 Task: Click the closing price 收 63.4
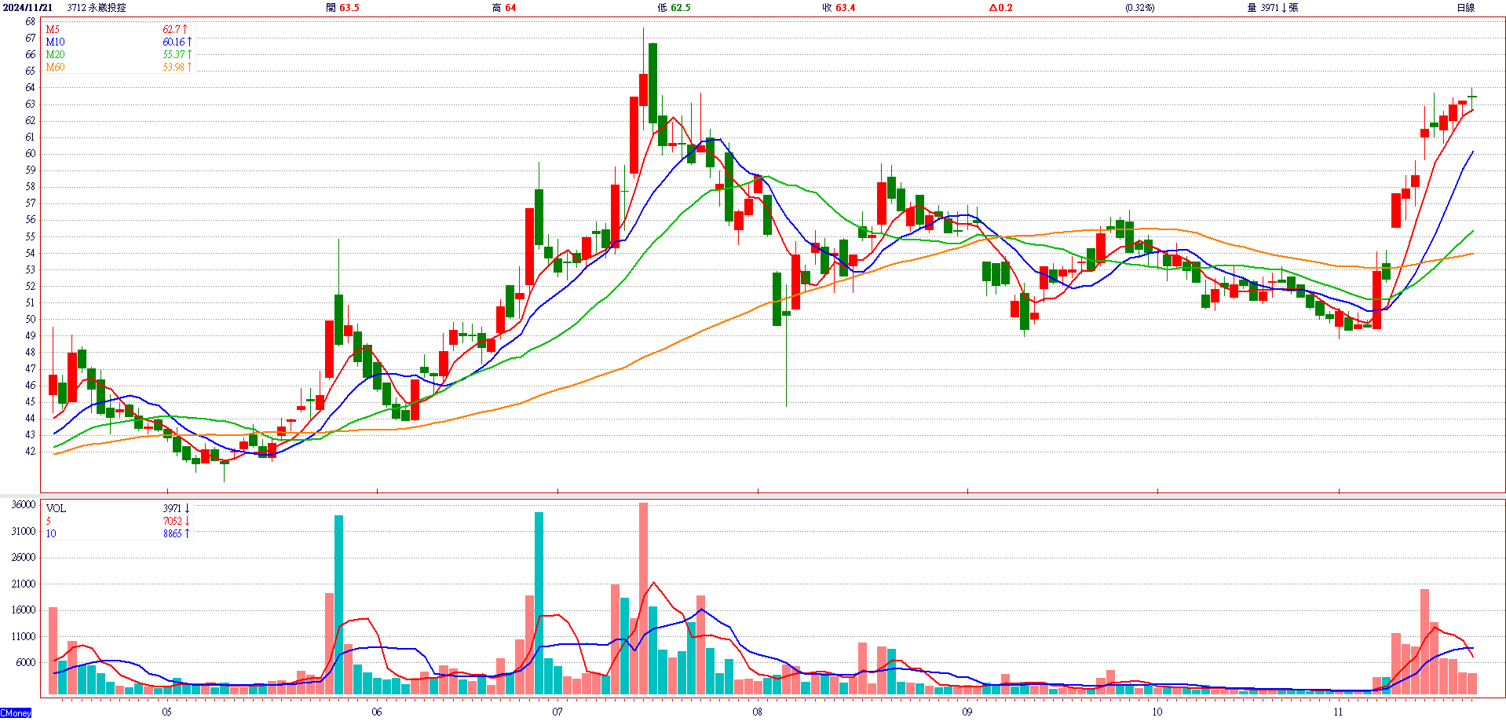pyautogui.click(x=839, y=7)
